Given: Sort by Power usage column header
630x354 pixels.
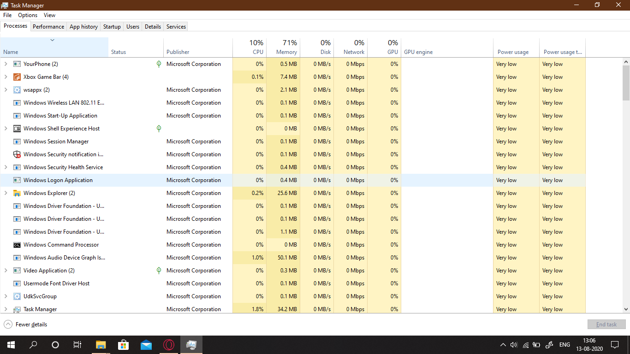Looking at the screenshot, I should click(x=516, y=47).
